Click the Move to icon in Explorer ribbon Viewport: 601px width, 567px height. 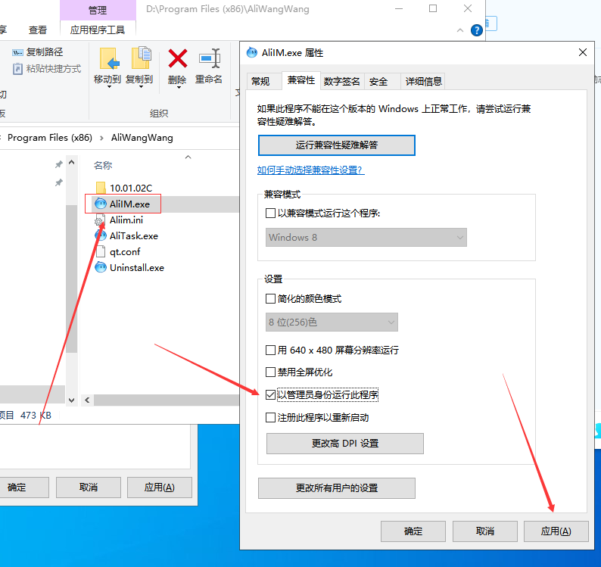pos(109,58)
